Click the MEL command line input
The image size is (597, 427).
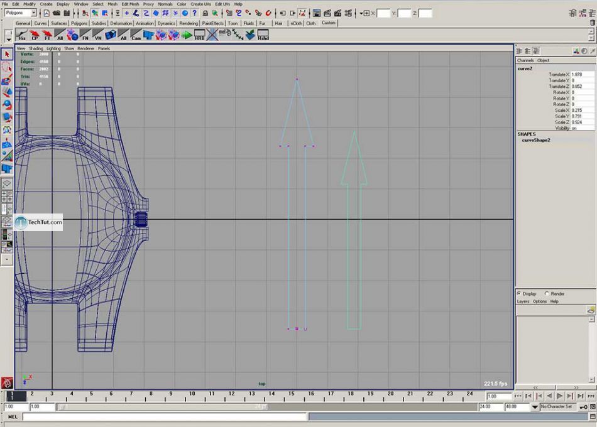(165, 417)
